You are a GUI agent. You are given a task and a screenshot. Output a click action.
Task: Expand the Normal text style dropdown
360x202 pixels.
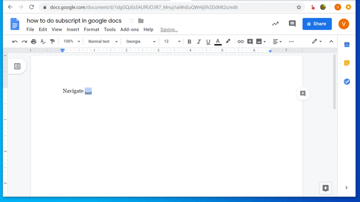pyautogui.click(x=103, y=41)
